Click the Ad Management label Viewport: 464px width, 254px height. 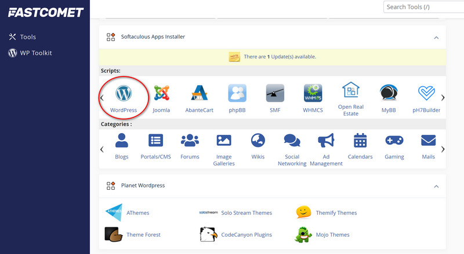(x=326, y=160)
